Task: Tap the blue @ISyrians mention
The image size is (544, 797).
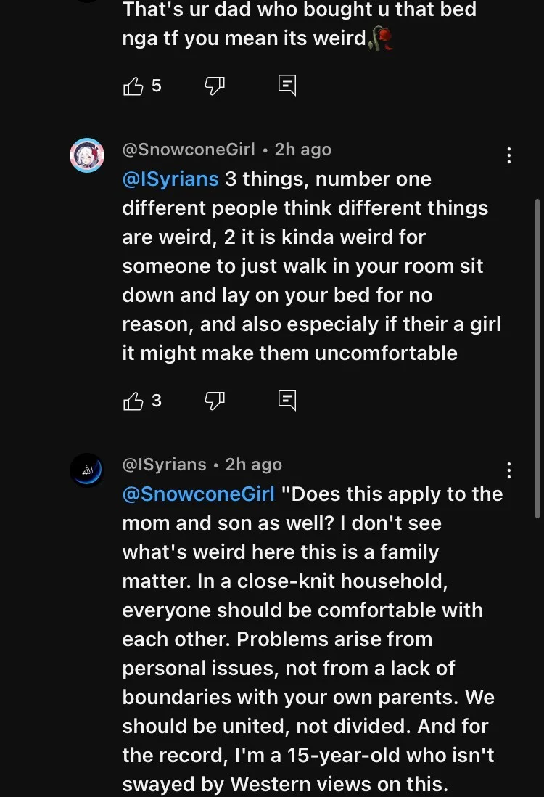Action: pyautogui.click(x=170, y=179)
